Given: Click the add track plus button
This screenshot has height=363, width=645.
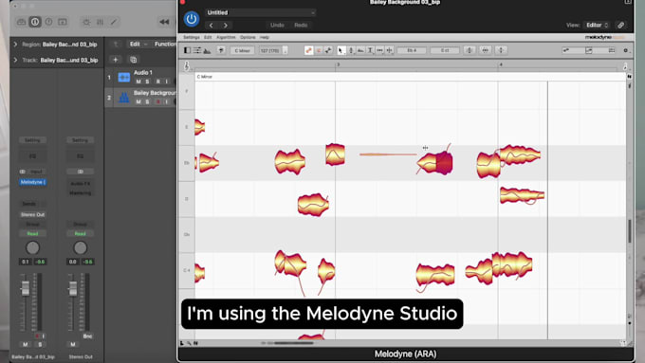Looking at the screenshot, I should point(115,60).
